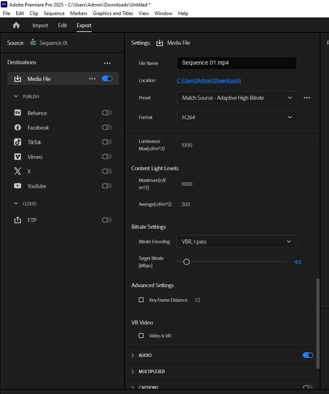
Task: Select the Media File destination row
Action: click(63, 79)
